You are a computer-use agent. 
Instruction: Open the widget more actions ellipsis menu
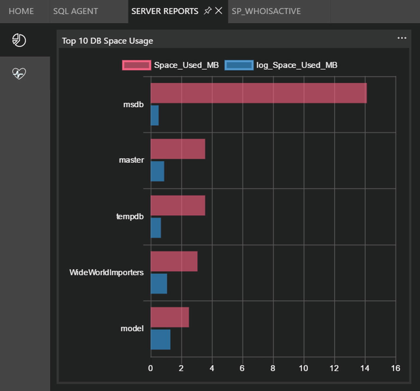(x=402, y=38)
